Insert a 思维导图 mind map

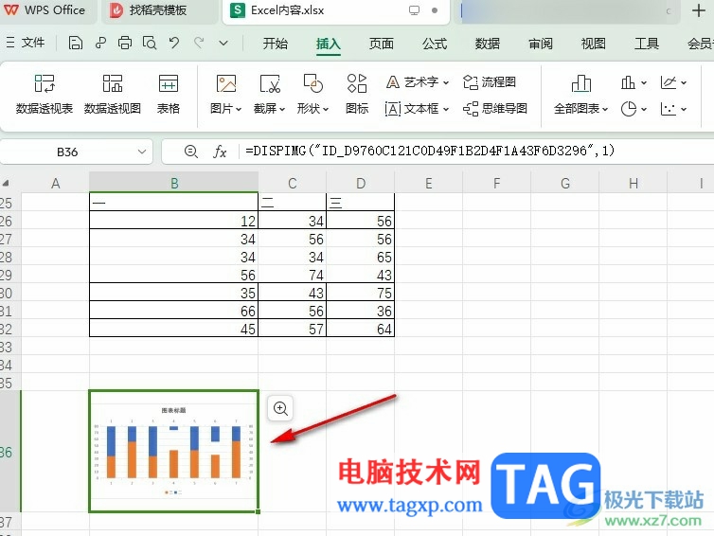tap(495, 109)
